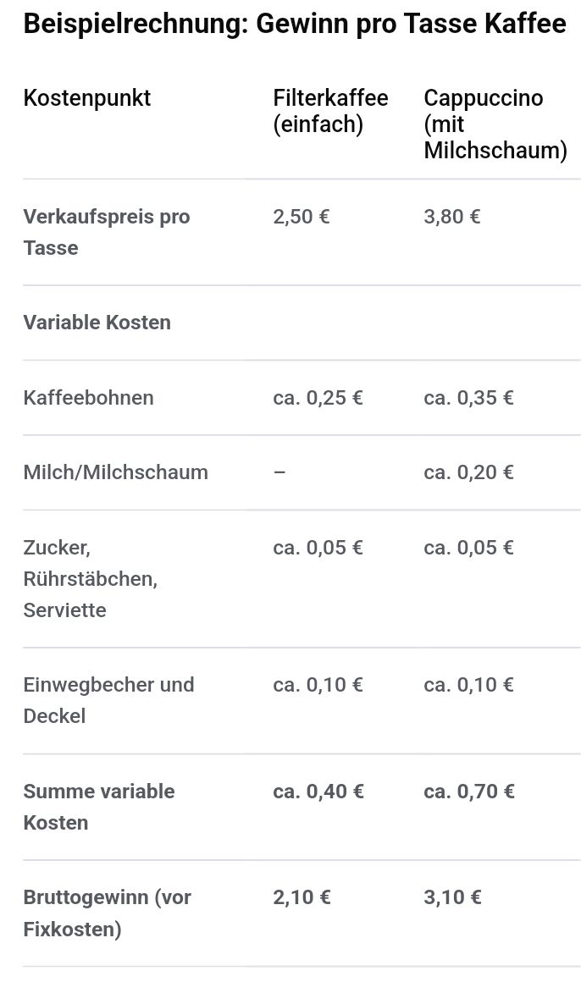Select the "Milch/Milchschaum" row label

pos(116,472)
